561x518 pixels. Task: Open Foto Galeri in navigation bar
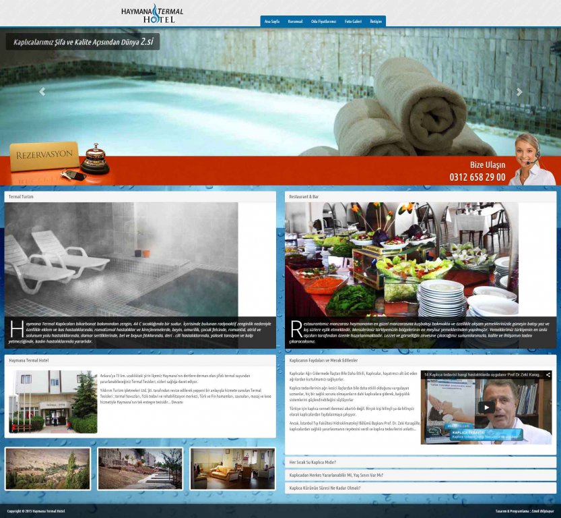pos(353,22)
